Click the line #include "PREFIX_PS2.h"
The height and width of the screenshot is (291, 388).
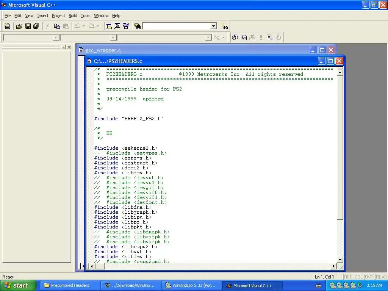pos(129,119)
